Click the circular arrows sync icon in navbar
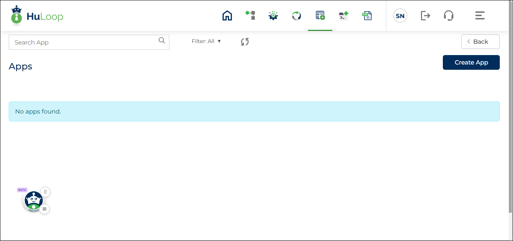The image size is (513, 241). [x=296, y=15]
